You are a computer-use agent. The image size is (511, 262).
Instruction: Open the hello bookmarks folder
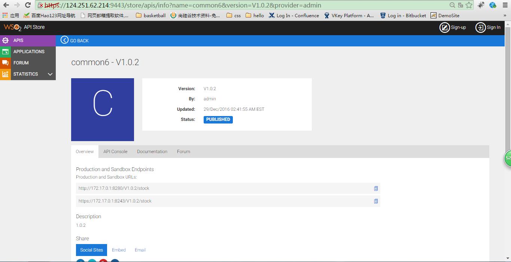coord(255,15)
